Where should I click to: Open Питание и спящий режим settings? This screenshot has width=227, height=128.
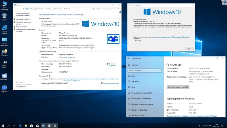point(142,104)
